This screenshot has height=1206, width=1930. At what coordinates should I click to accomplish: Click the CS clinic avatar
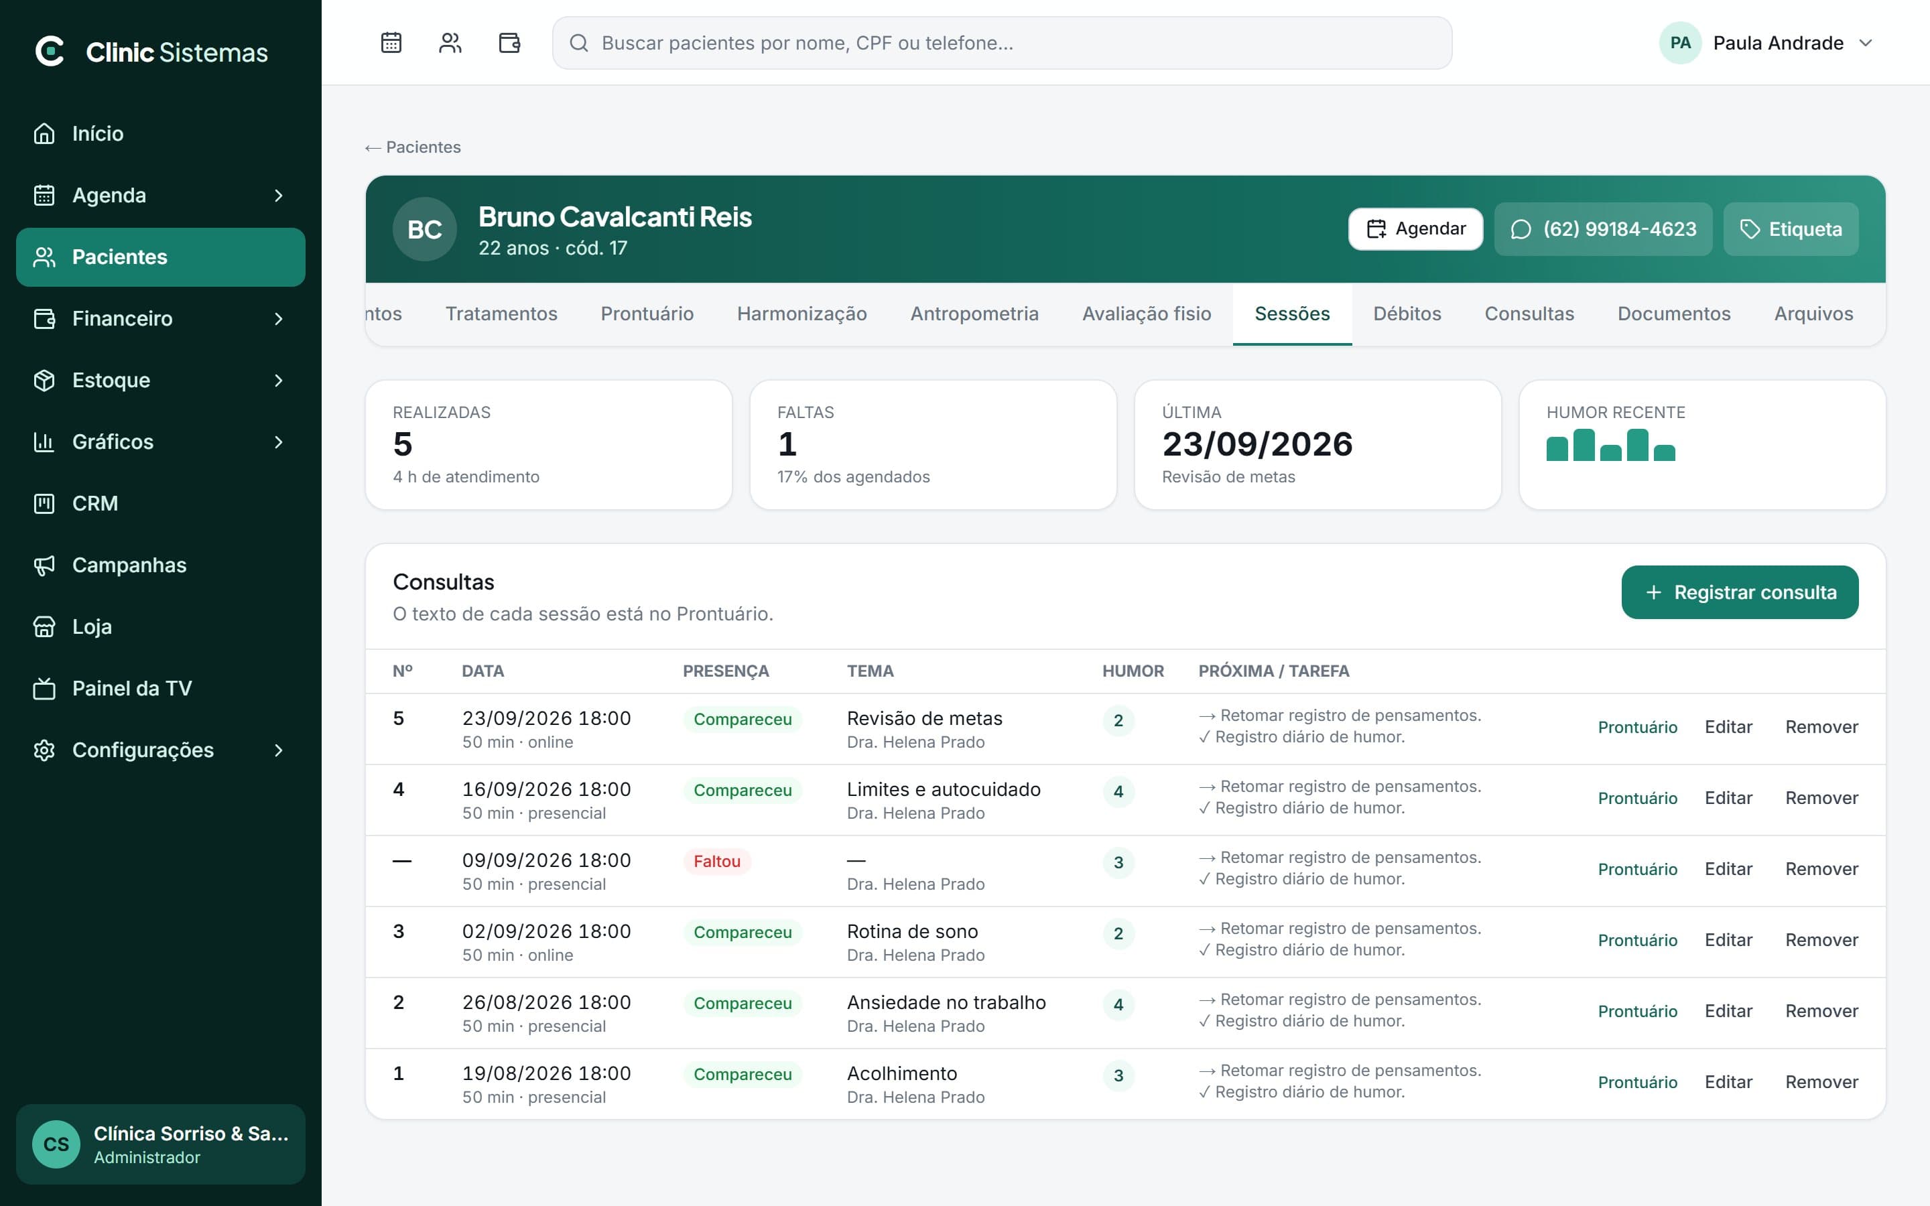click(56, 1144)
